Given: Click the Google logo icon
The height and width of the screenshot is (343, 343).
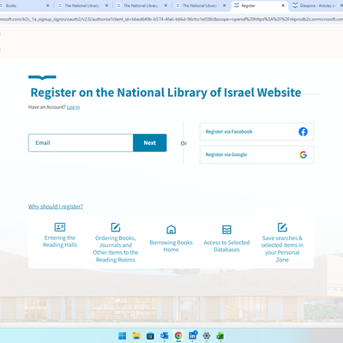Looking at the screenshot, I should (x=303, y=154).
